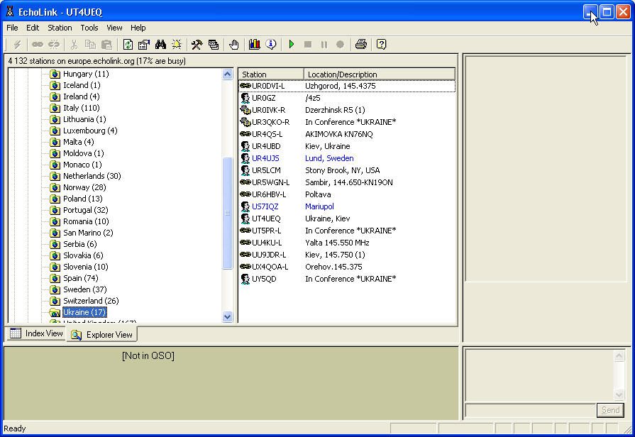Minimize the EchoLink window
635x437 pixels.
(590, 12)
